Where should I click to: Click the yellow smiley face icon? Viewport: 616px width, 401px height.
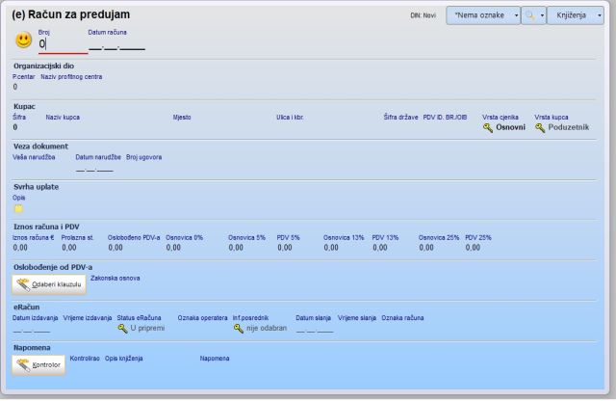[23, 40]
